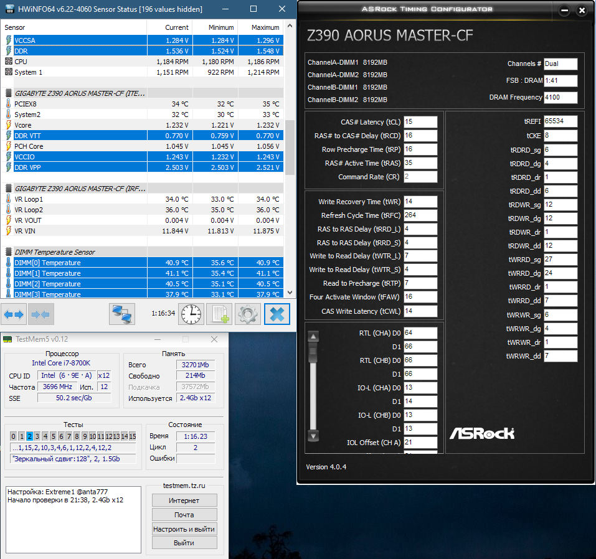Image resolution: width=596 pixels, height=559 pixels.
Task: Click the collapse layout arrows icon in HWiNFO
Action: 40,314
